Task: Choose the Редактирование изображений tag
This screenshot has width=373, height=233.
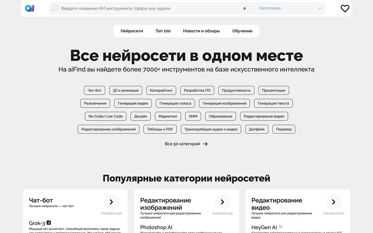Action: coord(108,129)
